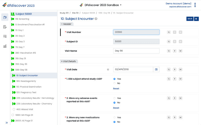Click Reset under the adverse events question
Viewport: 201px width, 125px height.
click(x=116, y=108)
